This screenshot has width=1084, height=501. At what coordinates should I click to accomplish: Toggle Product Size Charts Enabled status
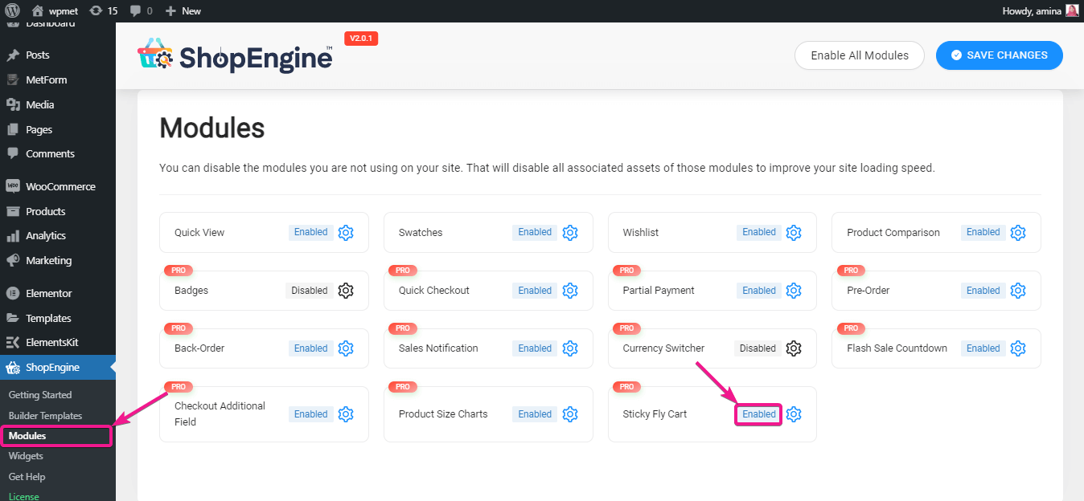(x=535, y=414)
